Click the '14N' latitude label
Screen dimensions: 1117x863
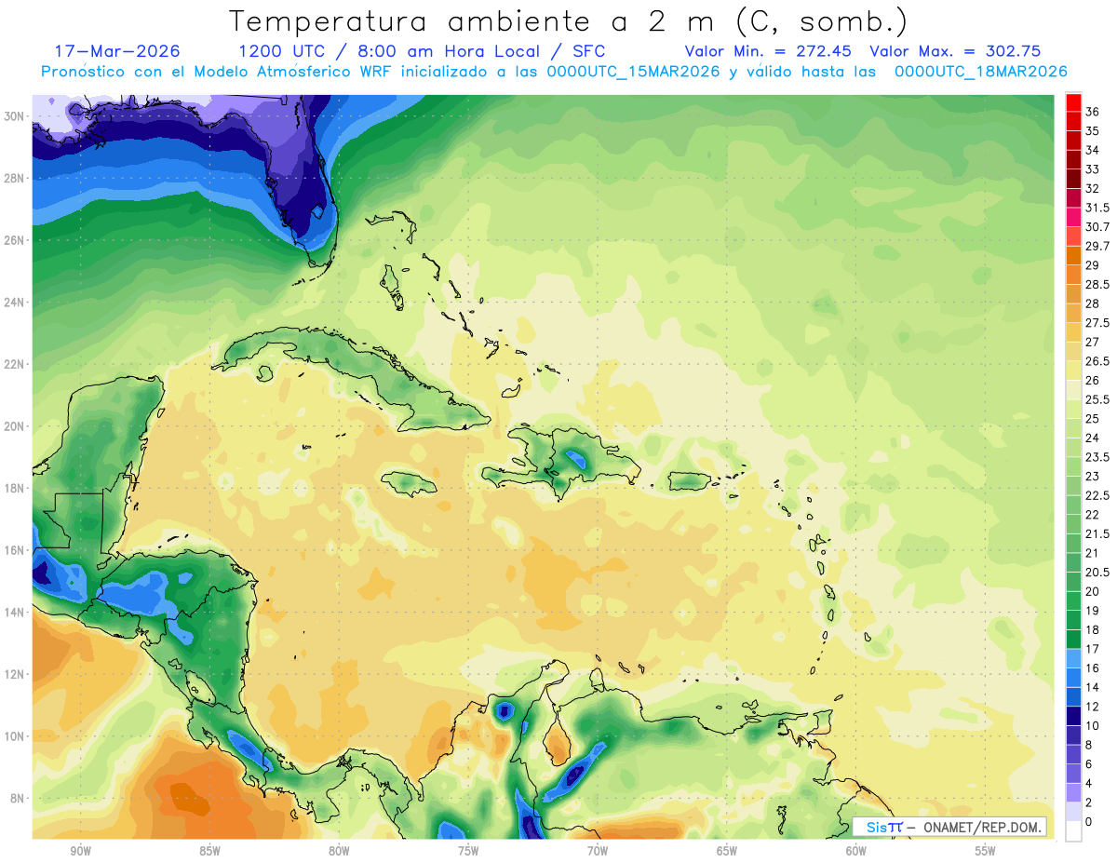tap(15, 612)
